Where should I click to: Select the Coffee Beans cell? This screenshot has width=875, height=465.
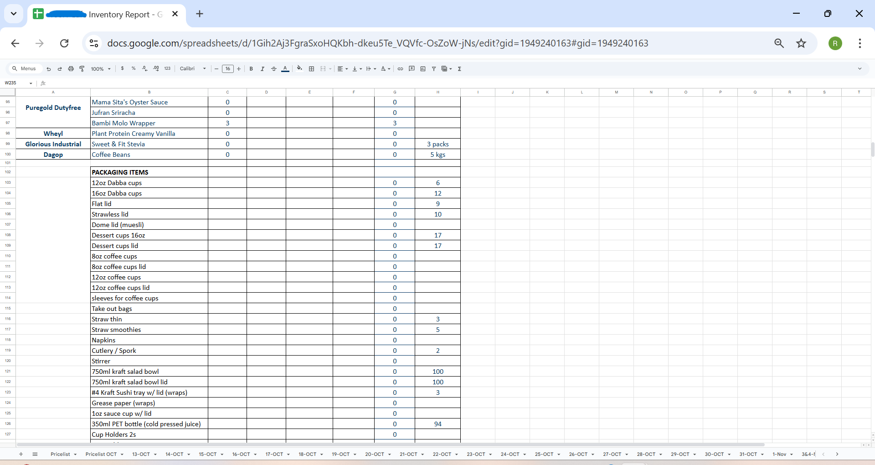[149, 155]
